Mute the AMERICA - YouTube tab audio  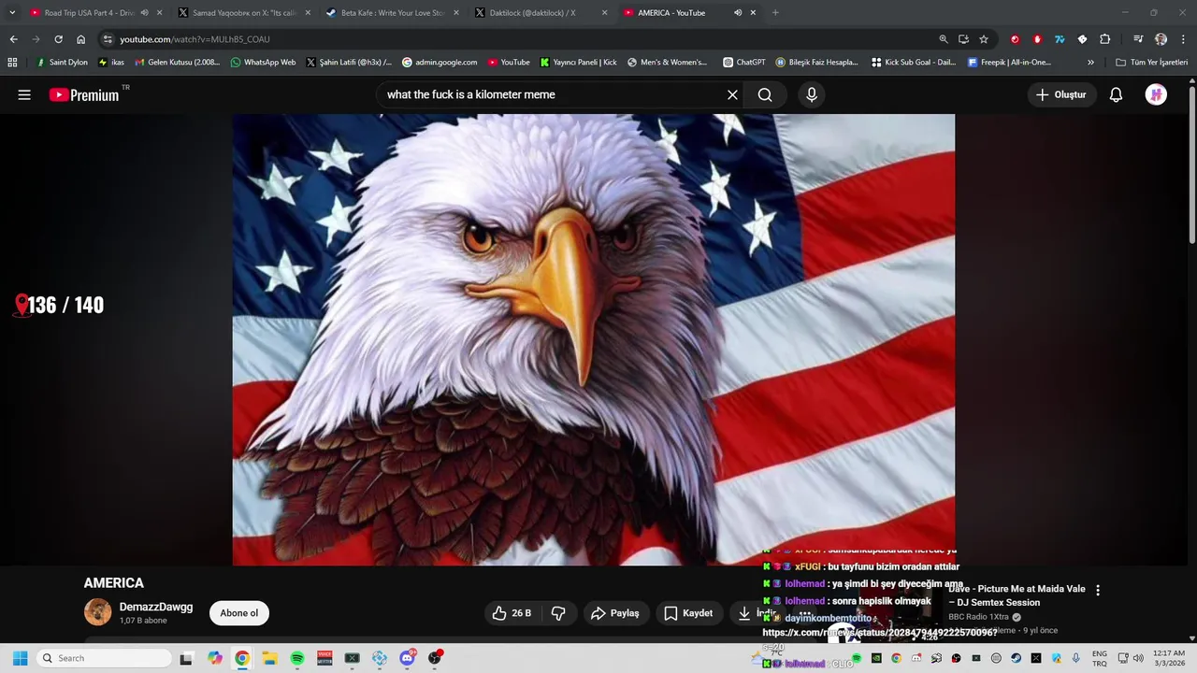coord(738,13)
